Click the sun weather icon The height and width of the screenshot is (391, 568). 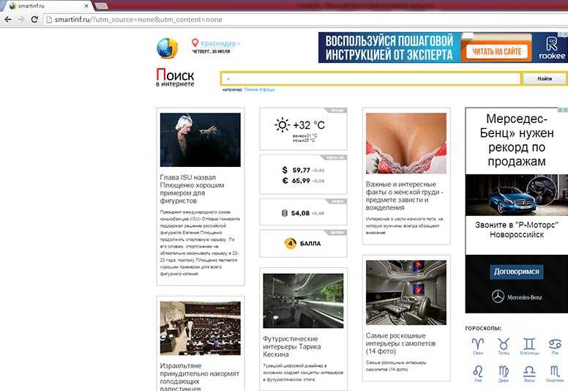coord(282,125)
